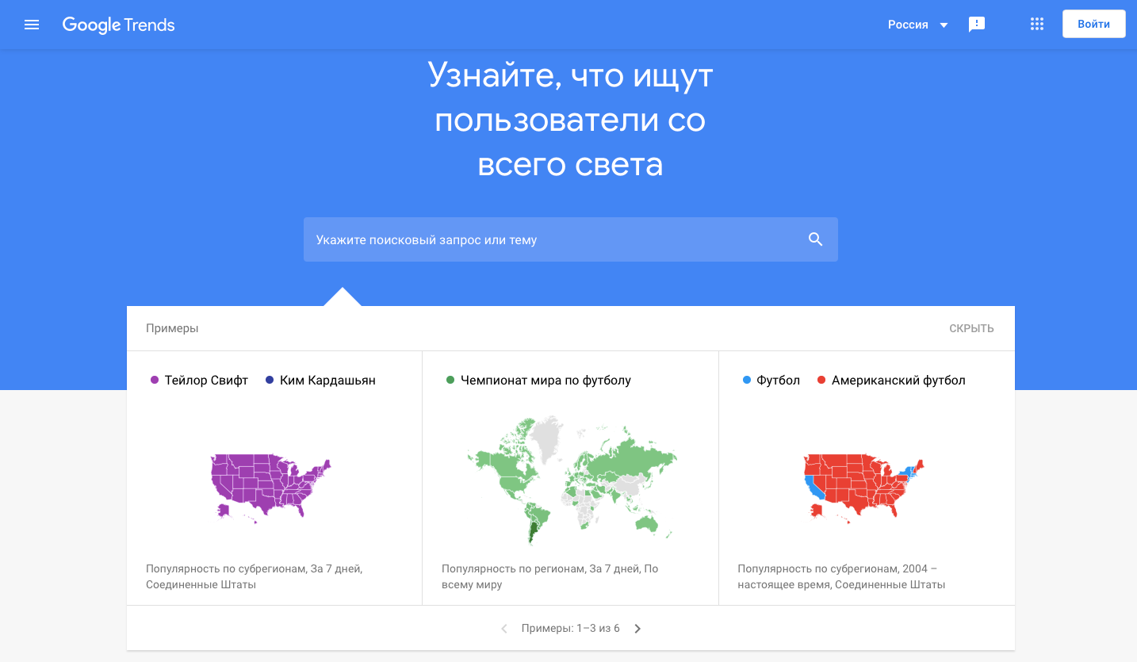
Task: Open the purple US map example
Action: 270,488
